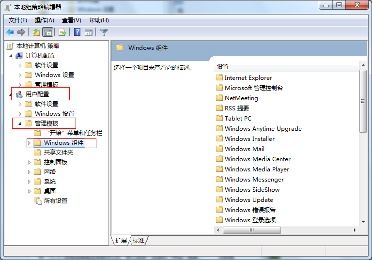Click the 本地计算机 策略 root icon
This screenshot has height=260, width=372.
tap(10, 46)
